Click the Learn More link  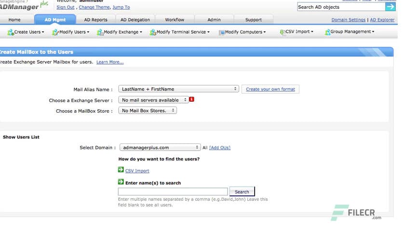pos(110,62)
